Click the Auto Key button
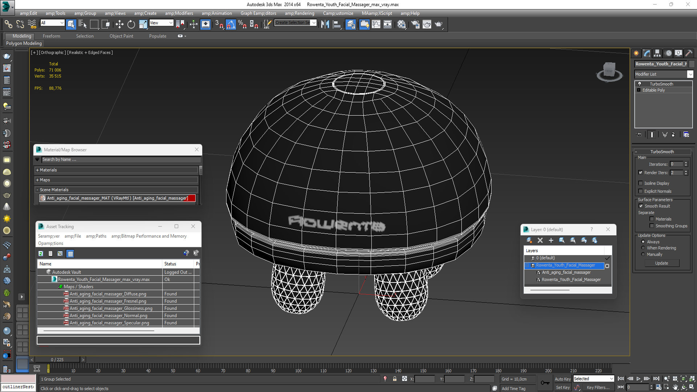This screenshot has width=697, height=392. [563, 379]
